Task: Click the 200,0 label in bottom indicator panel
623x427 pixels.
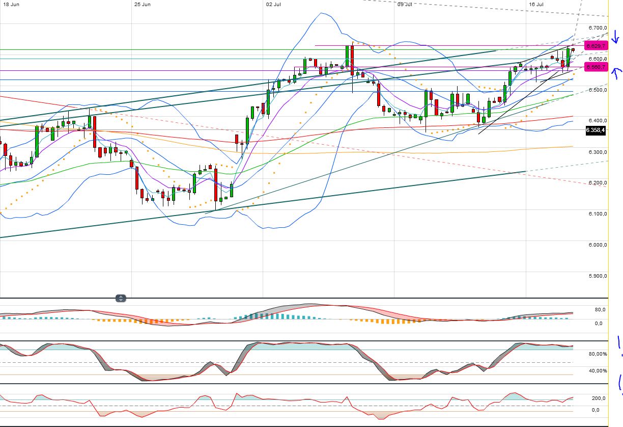Action: (x=598, y=398)
